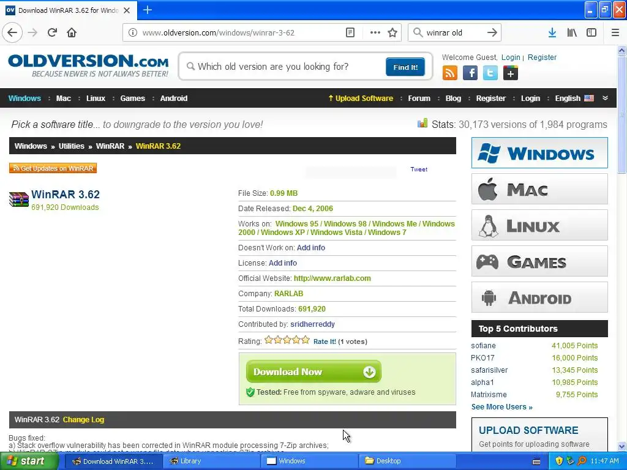Reload the page with the refresh icon
627x470 pixels.
pyautogui.click(x=52, y=32)
